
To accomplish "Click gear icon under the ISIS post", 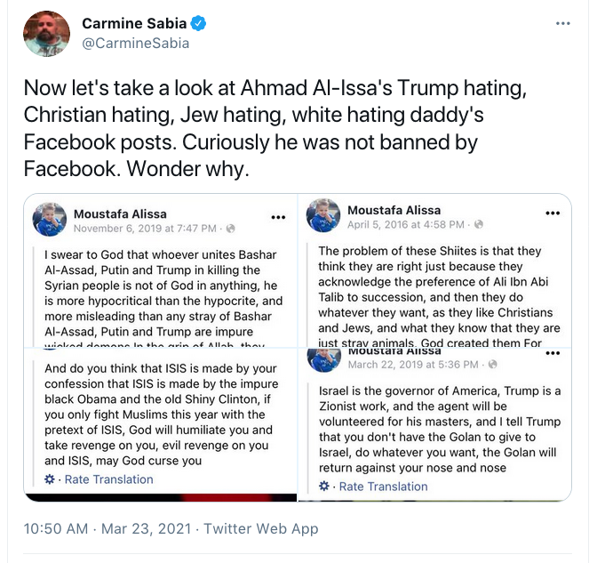I will 50,479.
